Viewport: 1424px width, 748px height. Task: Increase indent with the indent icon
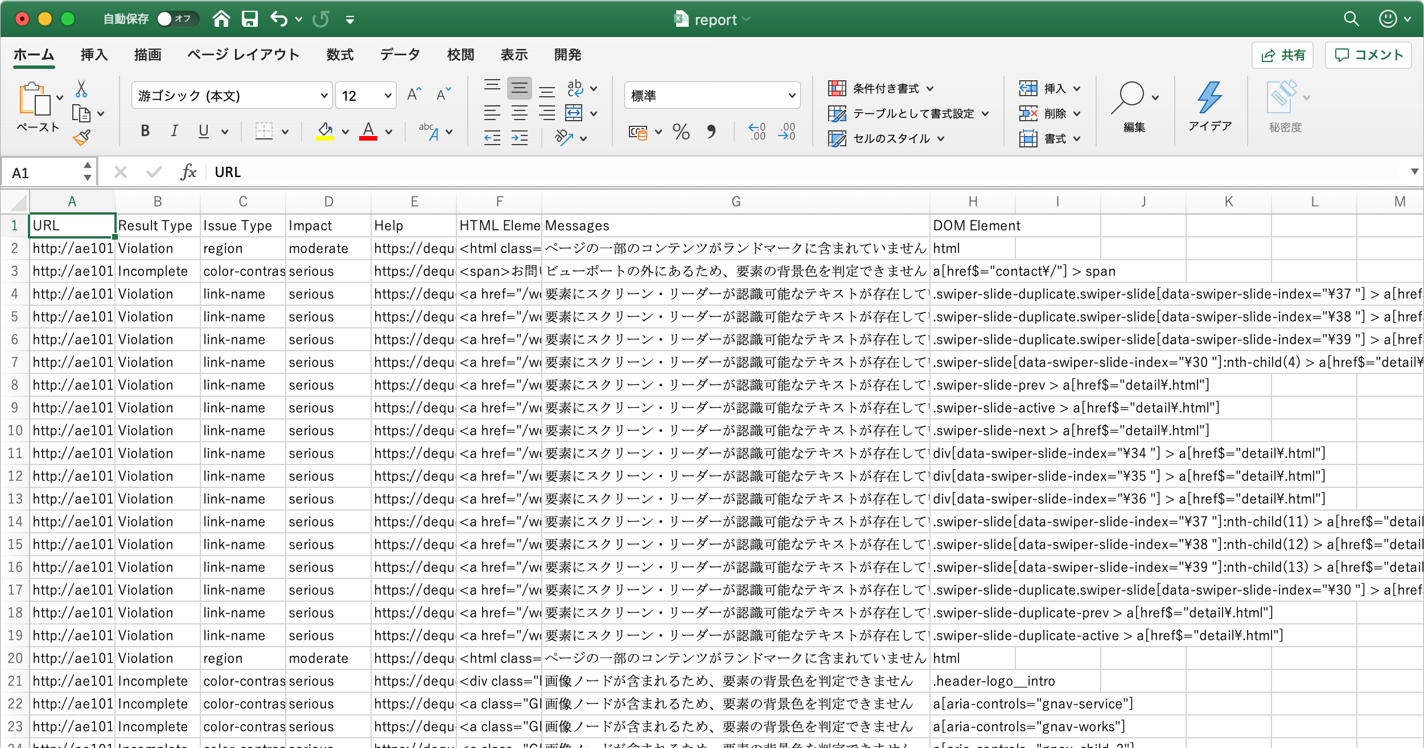(519, 138)
